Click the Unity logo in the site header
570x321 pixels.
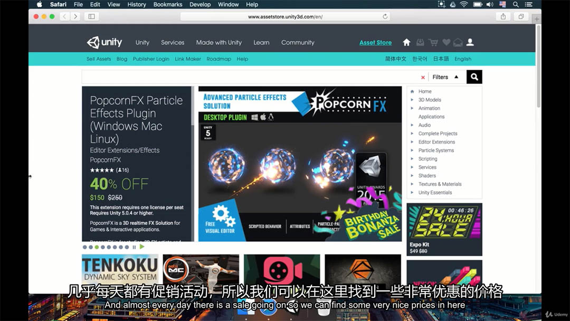(104, 42)
